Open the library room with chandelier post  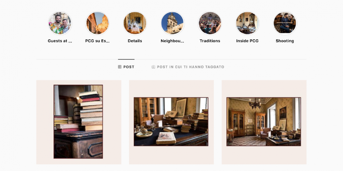click(x=264, y=122)
